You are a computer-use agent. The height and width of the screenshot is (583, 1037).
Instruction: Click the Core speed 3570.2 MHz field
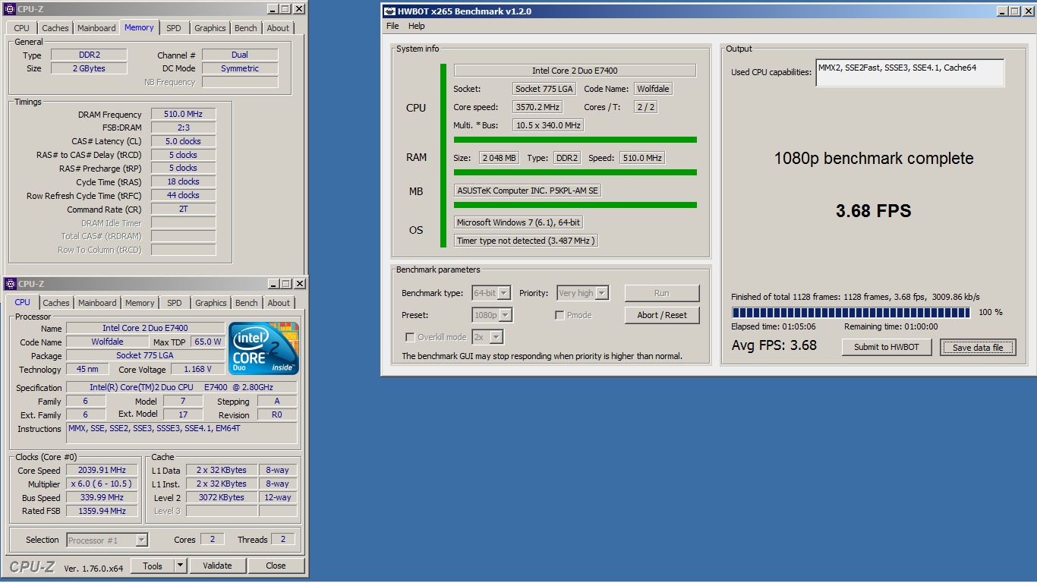[x=538, y=107]
